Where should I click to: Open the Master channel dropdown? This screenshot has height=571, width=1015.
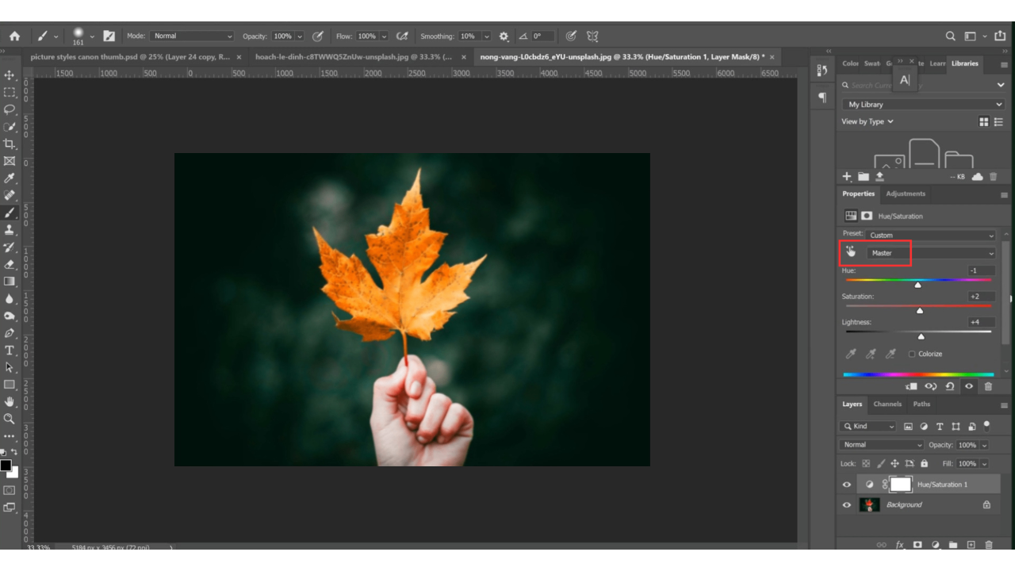[x=930, y=253]
